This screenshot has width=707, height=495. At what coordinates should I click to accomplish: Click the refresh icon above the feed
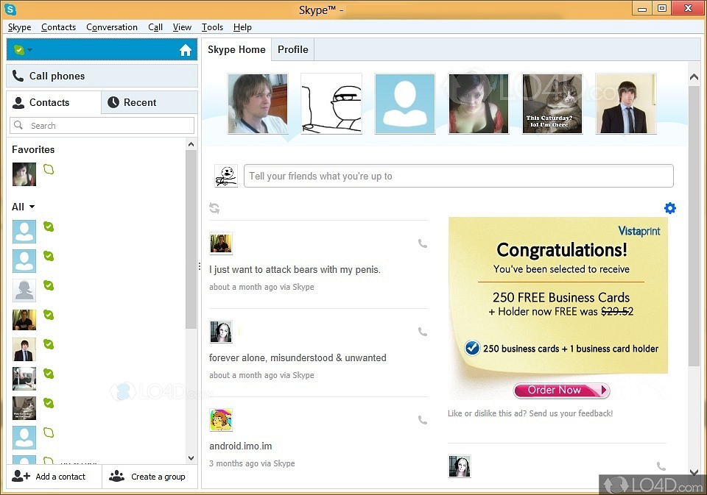pyautogui.click(x=214, y=208)
